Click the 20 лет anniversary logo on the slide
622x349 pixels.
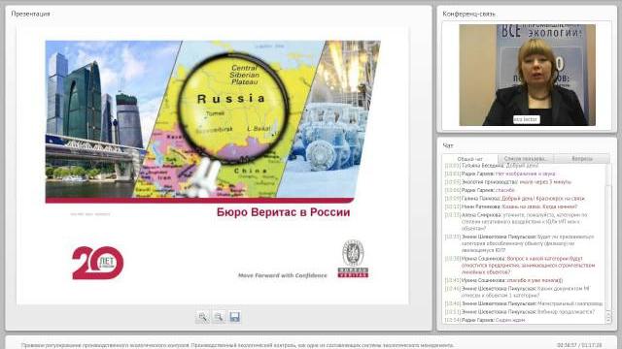[x=97, y=263]
